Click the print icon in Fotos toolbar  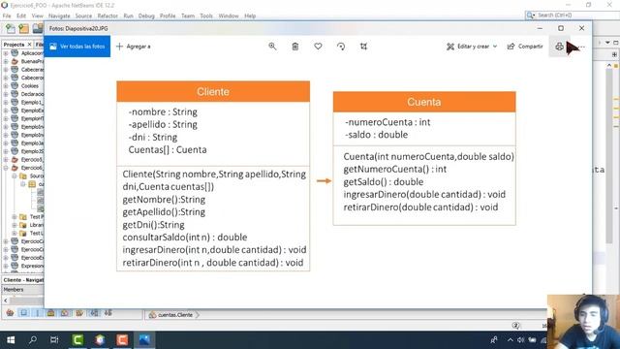[559, 47]
